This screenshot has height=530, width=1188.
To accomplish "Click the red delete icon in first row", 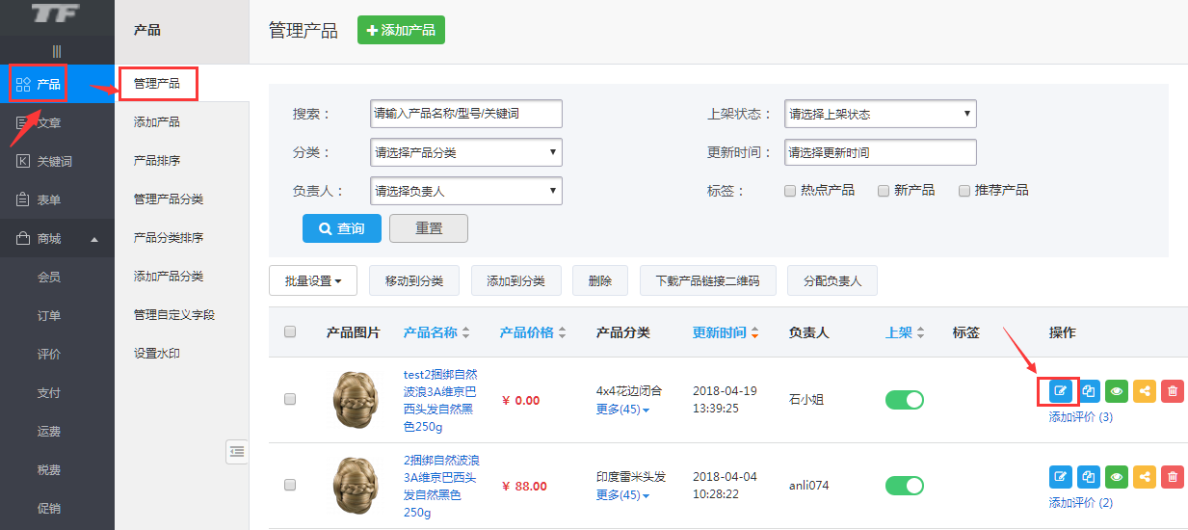I will [x=1172, y=391].
